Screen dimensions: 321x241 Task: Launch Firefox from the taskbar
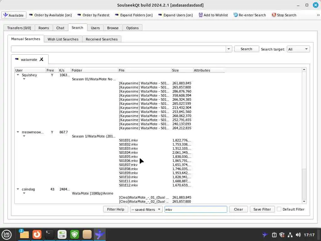37,234
